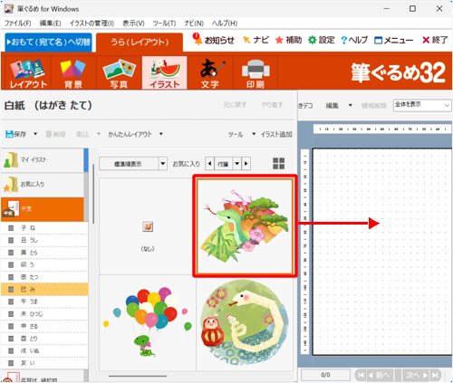
Task: Show next favorite tag arrow
Action: 246,164
